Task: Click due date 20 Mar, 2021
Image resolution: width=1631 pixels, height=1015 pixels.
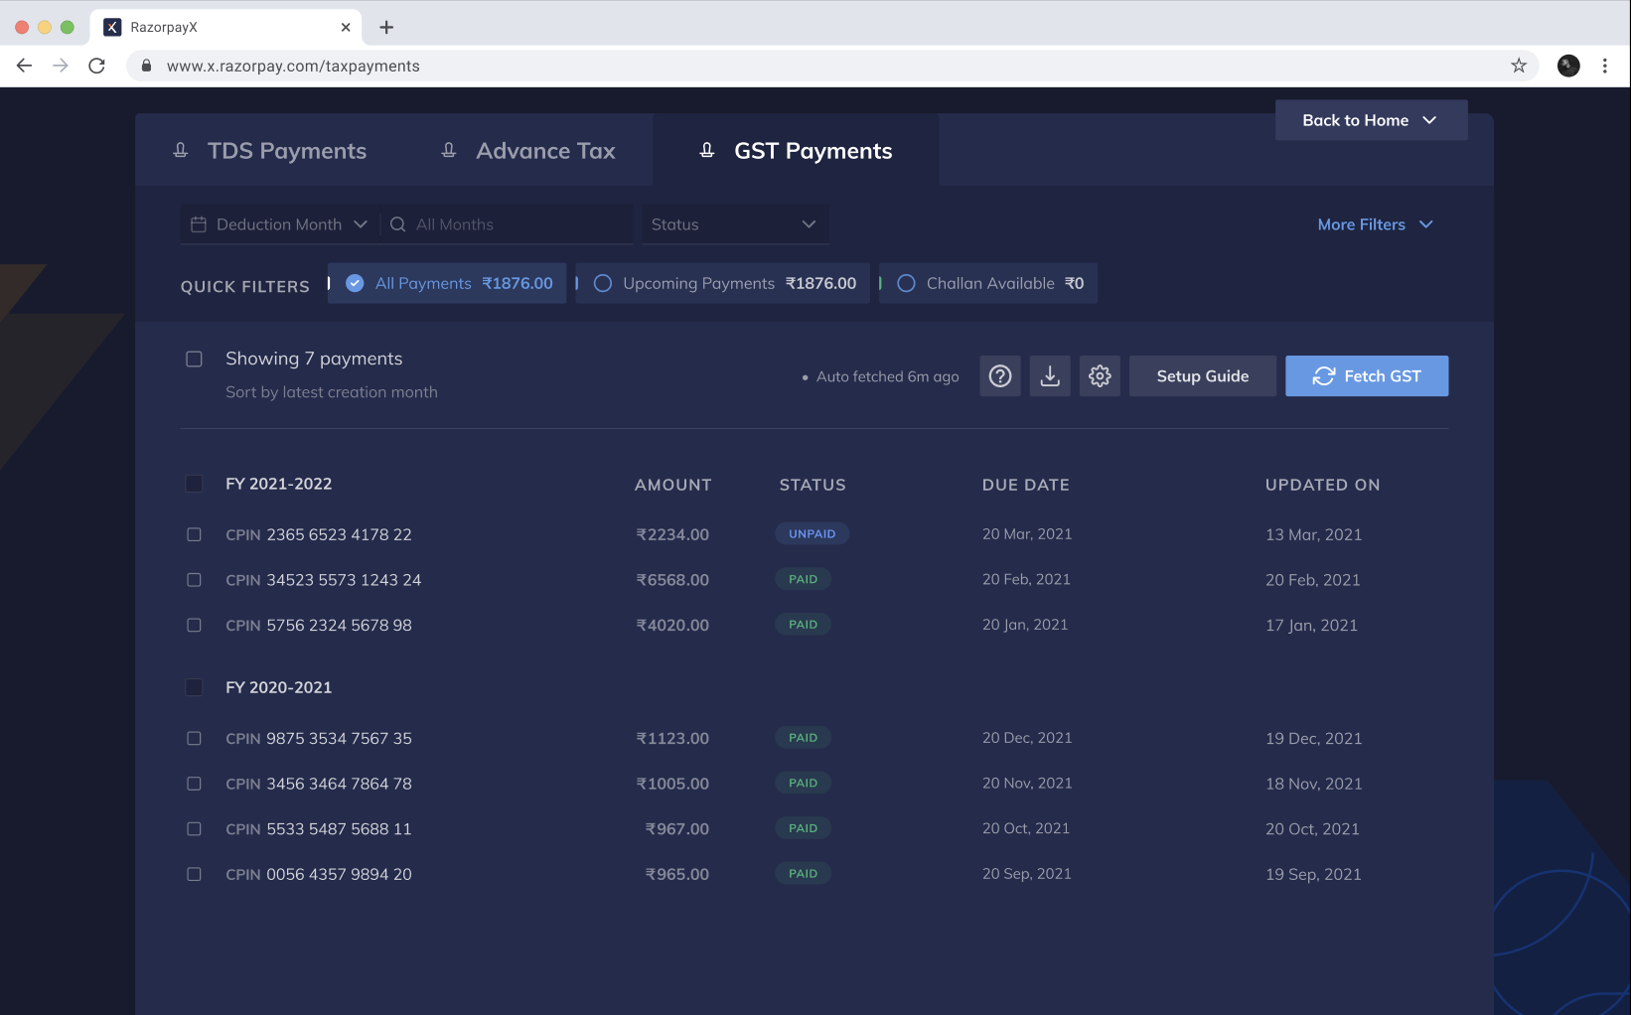Action: 1027,534
